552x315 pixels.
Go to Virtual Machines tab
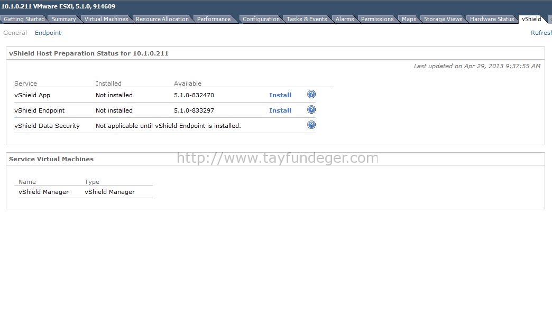(106, 19)
